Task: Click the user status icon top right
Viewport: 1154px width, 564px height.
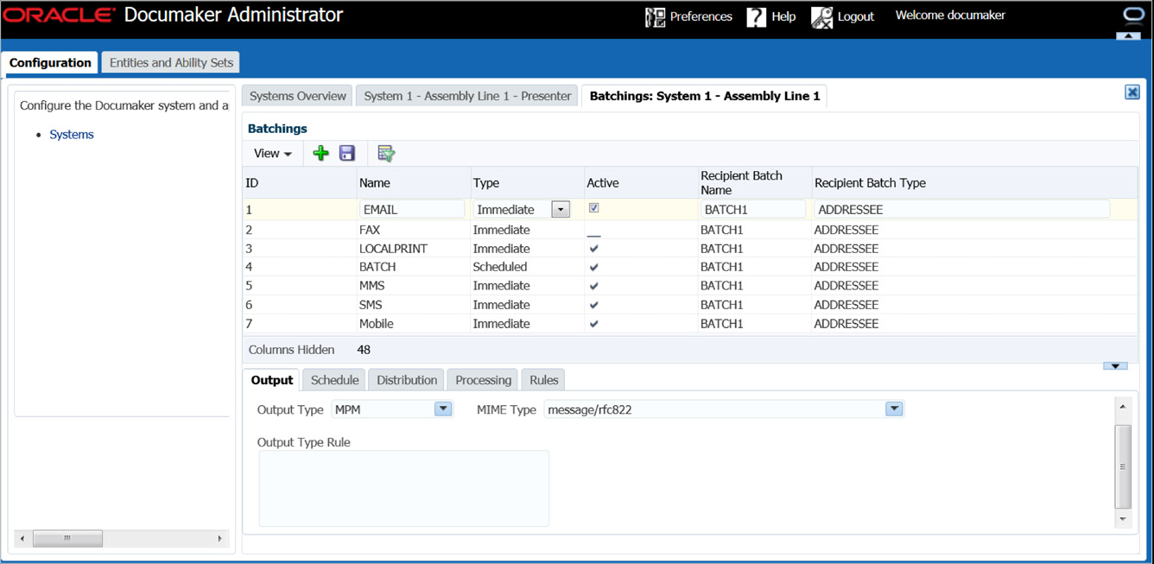Action: [1132, 12]
